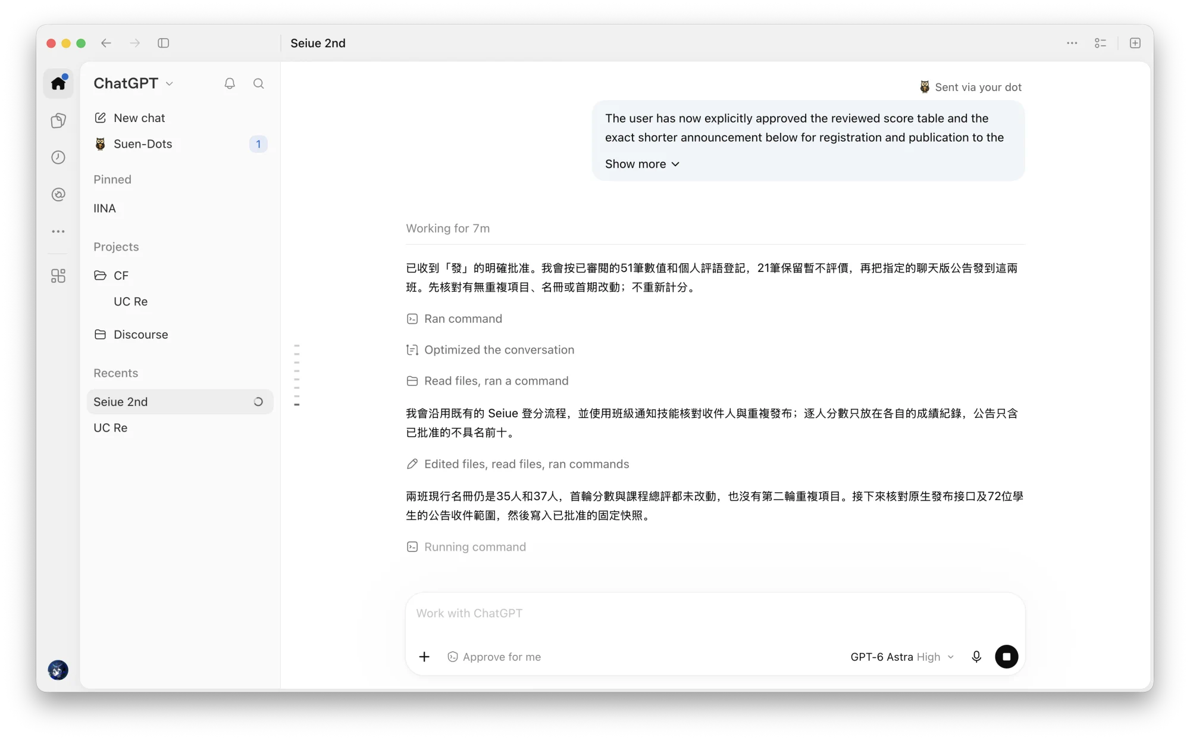Click the Suen-Dots unread badge 1
Image resolution: width=1190 pixels, height=740 pixels.
pos(258,144)
